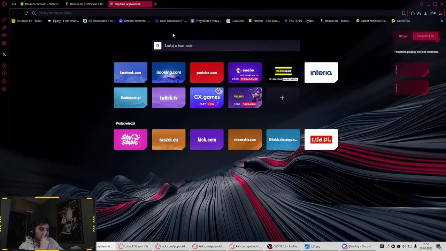Open the history clock icon in the sidebar

[4, 74]
